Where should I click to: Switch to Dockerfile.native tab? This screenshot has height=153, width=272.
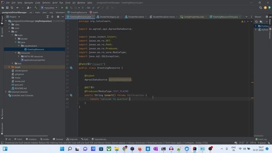(136, 17)
